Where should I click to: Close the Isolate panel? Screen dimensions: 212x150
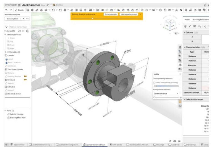(x=180, y=74)
